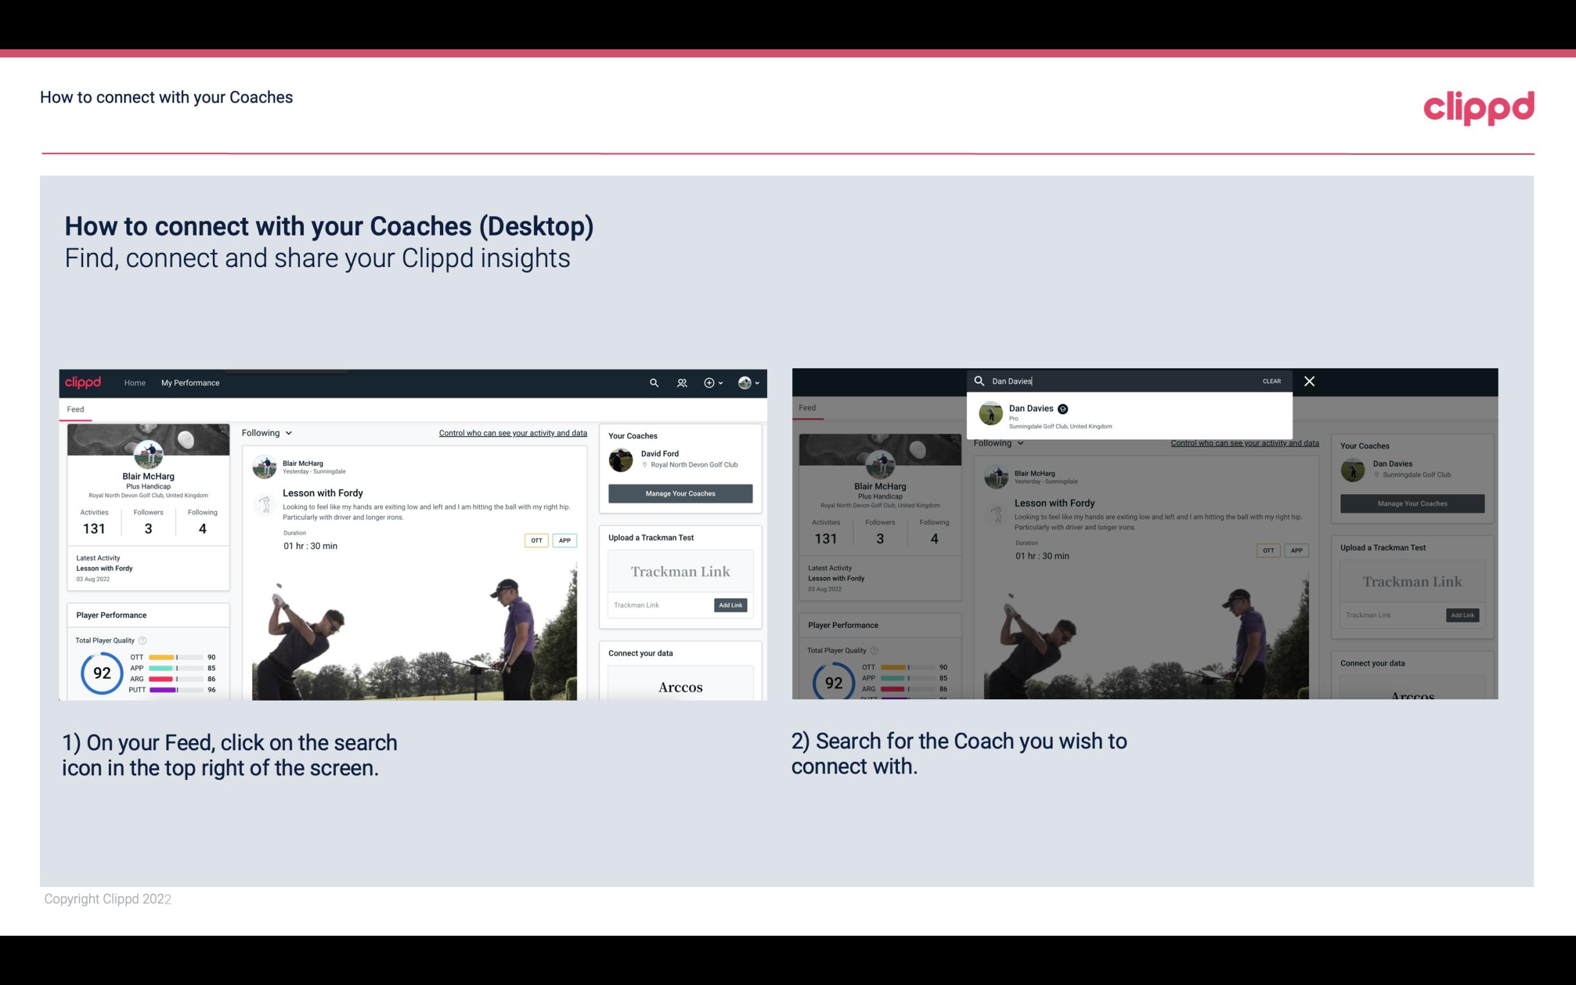
Task: Click the CLEAR button in search bar
Action: [1272, 380]
